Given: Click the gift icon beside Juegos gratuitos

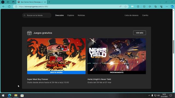Looking at the screenshot, I should pos(29,33).
